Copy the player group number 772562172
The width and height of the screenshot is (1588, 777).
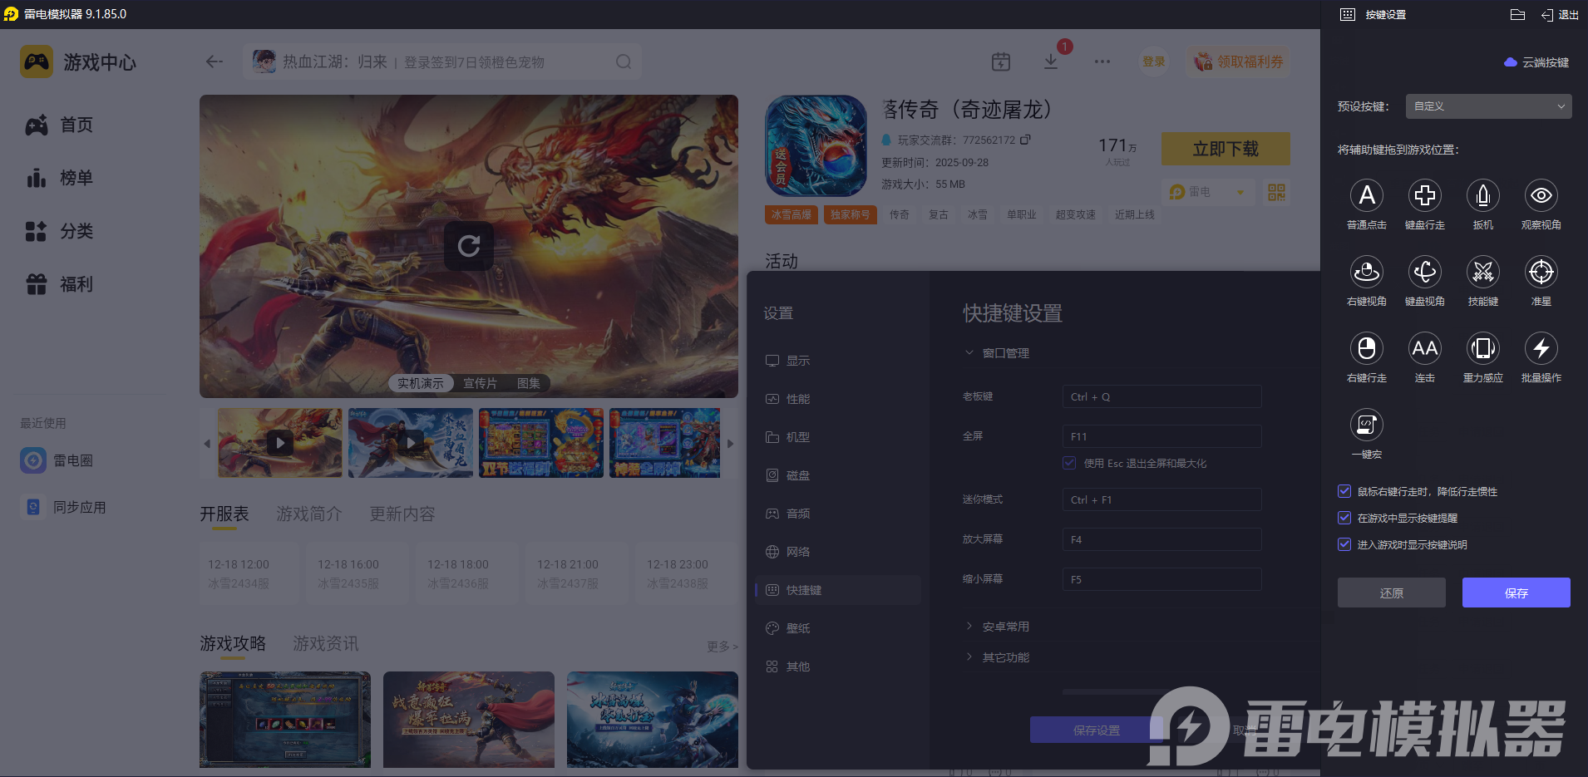tap(1025, 140)
